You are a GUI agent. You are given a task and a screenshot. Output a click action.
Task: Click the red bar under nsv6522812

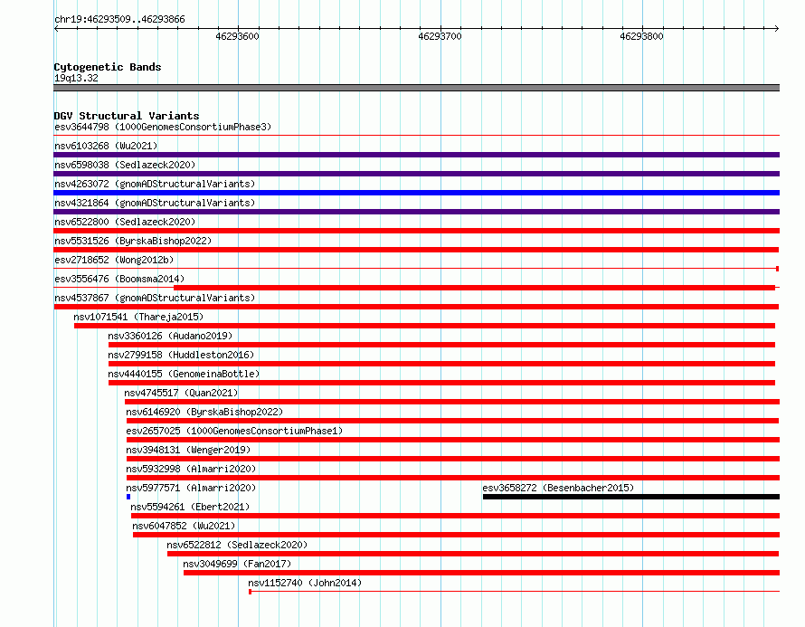[473, 554]
